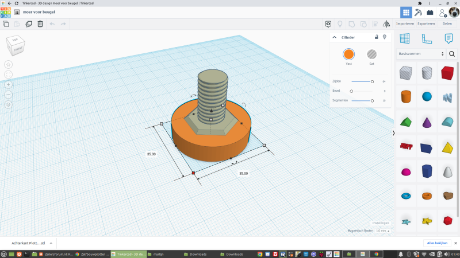Click the Exporteren button
Screen dimensions: 460x258
[426, 24]
